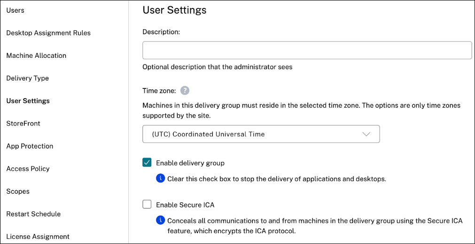Open the StoreFront section

click(23, 123)
